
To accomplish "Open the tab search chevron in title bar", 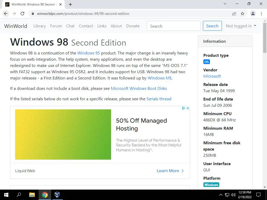I will point(225,4).
